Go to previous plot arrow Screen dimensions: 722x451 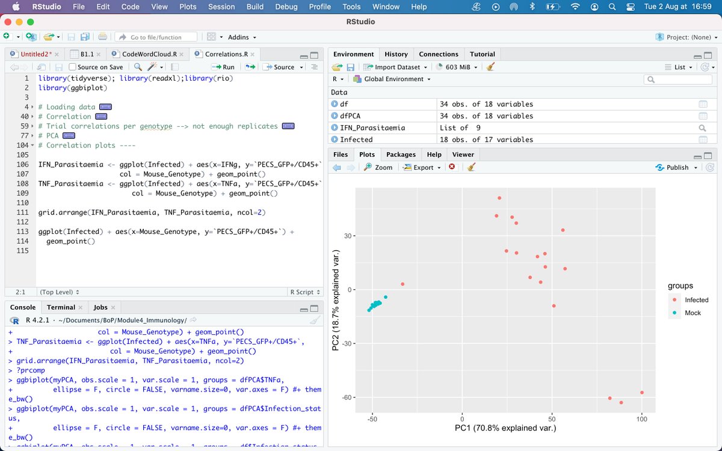pyautogui.click(x=337, y=167)
